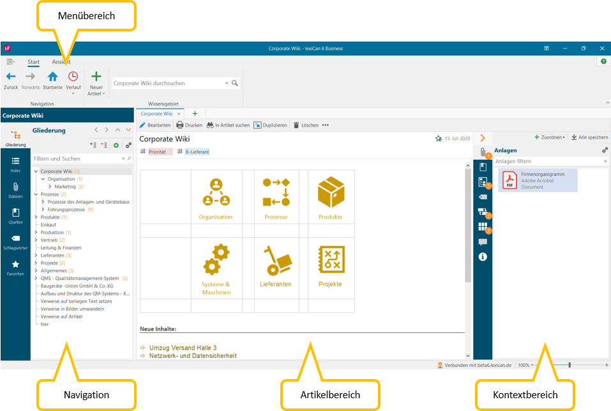This screenshot has height=411, width=611.
Task: Open a new article tab with plus
Action: click(x=195, y=114)
